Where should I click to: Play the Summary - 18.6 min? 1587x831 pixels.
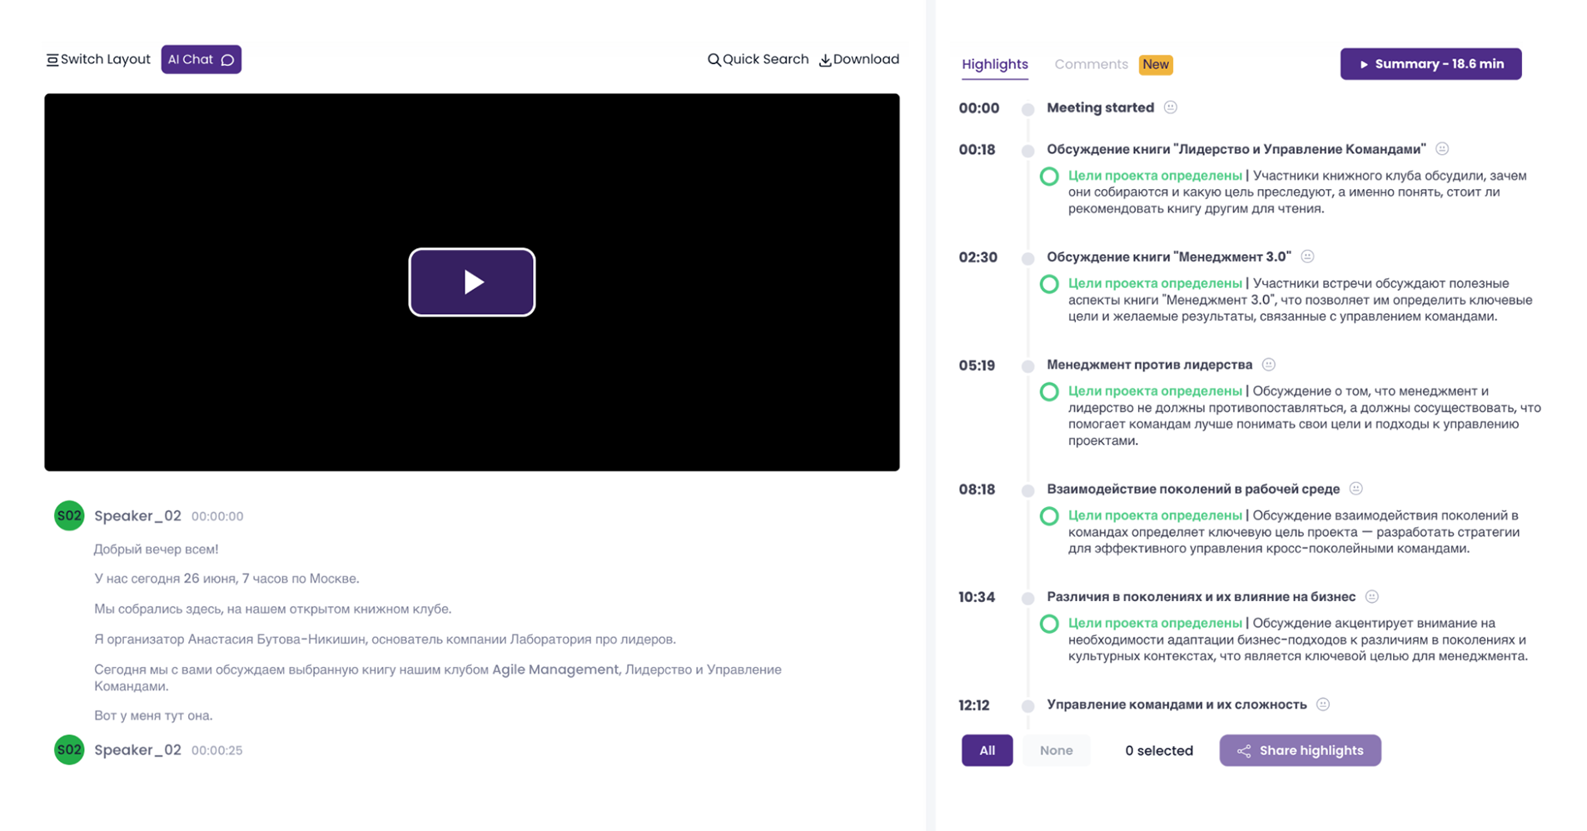1430,64
